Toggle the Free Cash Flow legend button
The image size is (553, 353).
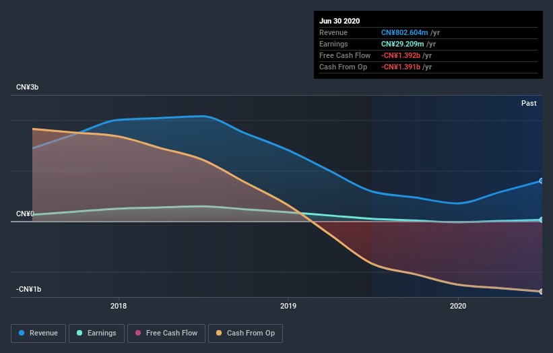pyautogui.click(x=166, y=333)
